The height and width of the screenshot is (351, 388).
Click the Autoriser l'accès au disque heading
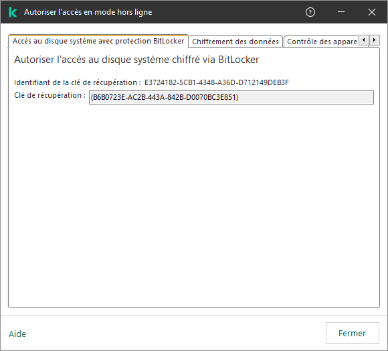pyautogui.click(x=136, y=60)
